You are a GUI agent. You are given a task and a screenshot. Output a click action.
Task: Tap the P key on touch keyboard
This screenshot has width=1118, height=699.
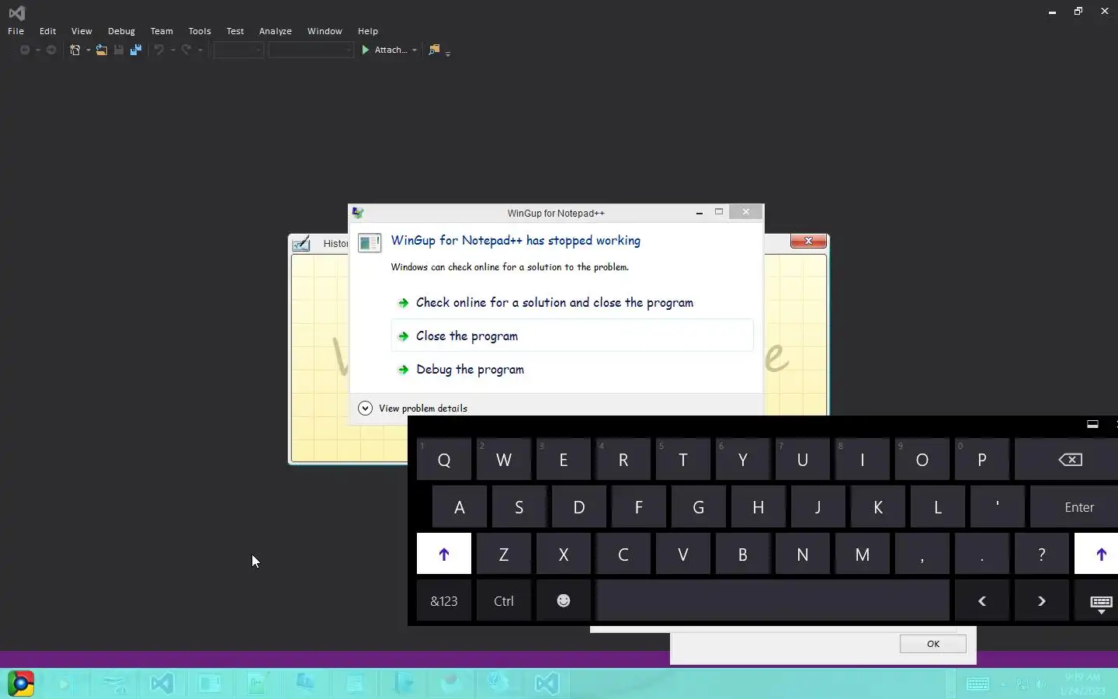(982, 460)
